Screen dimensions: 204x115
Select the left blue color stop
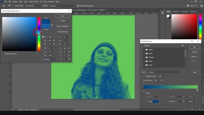pyautogui.click(x=144, y=90)
